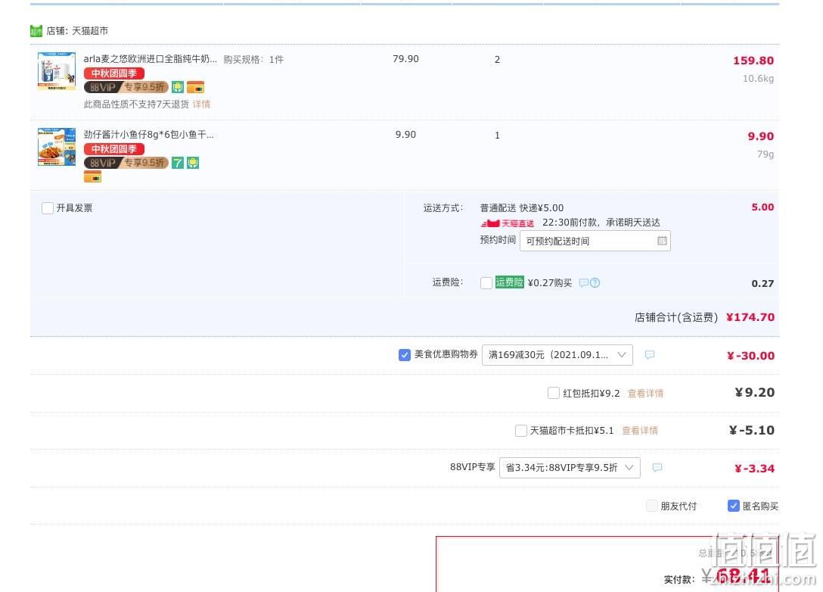Viewport: 823px width, 592px height.
Task: Click the weight value 79g
Action: pyautogui.click(x=766, y=154)
